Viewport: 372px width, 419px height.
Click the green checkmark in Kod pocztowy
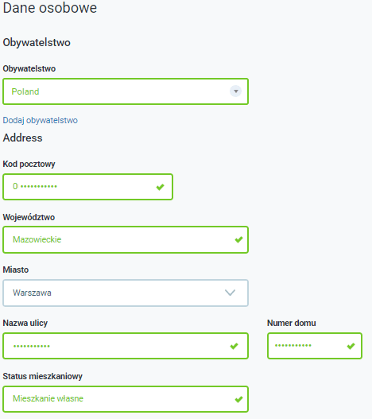[x=160, y=187]
